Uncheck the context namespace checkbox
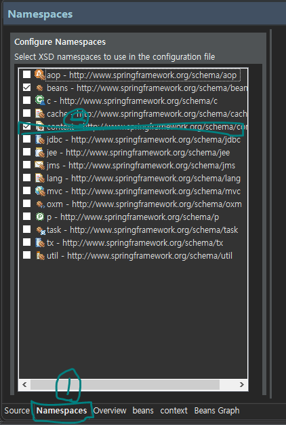Viewport: 286px width, 425px height. pyautogui.click(x=26, y=126)
